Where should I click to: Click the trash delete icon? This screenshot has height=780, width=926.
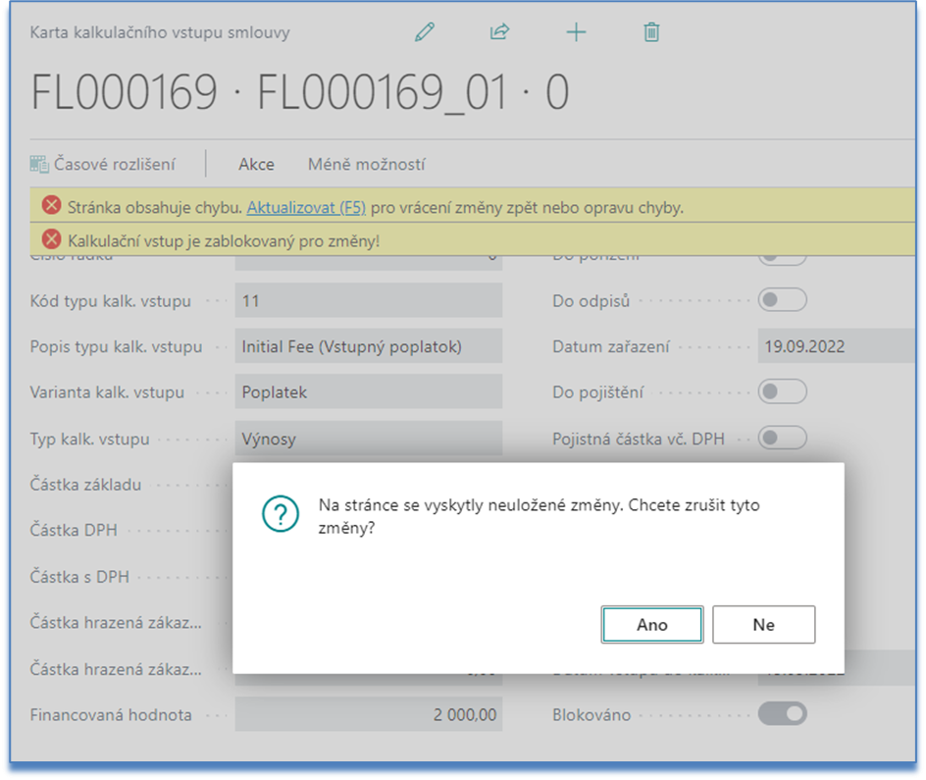pyautogui.click(x=651, y=32)
